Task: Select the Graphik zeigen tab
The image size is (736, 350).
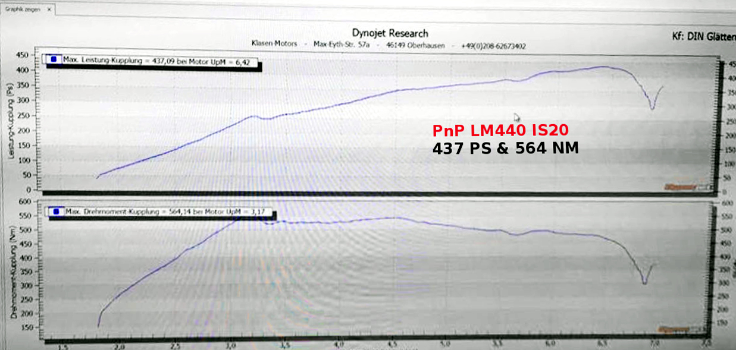Action: (x=21, y=10)
